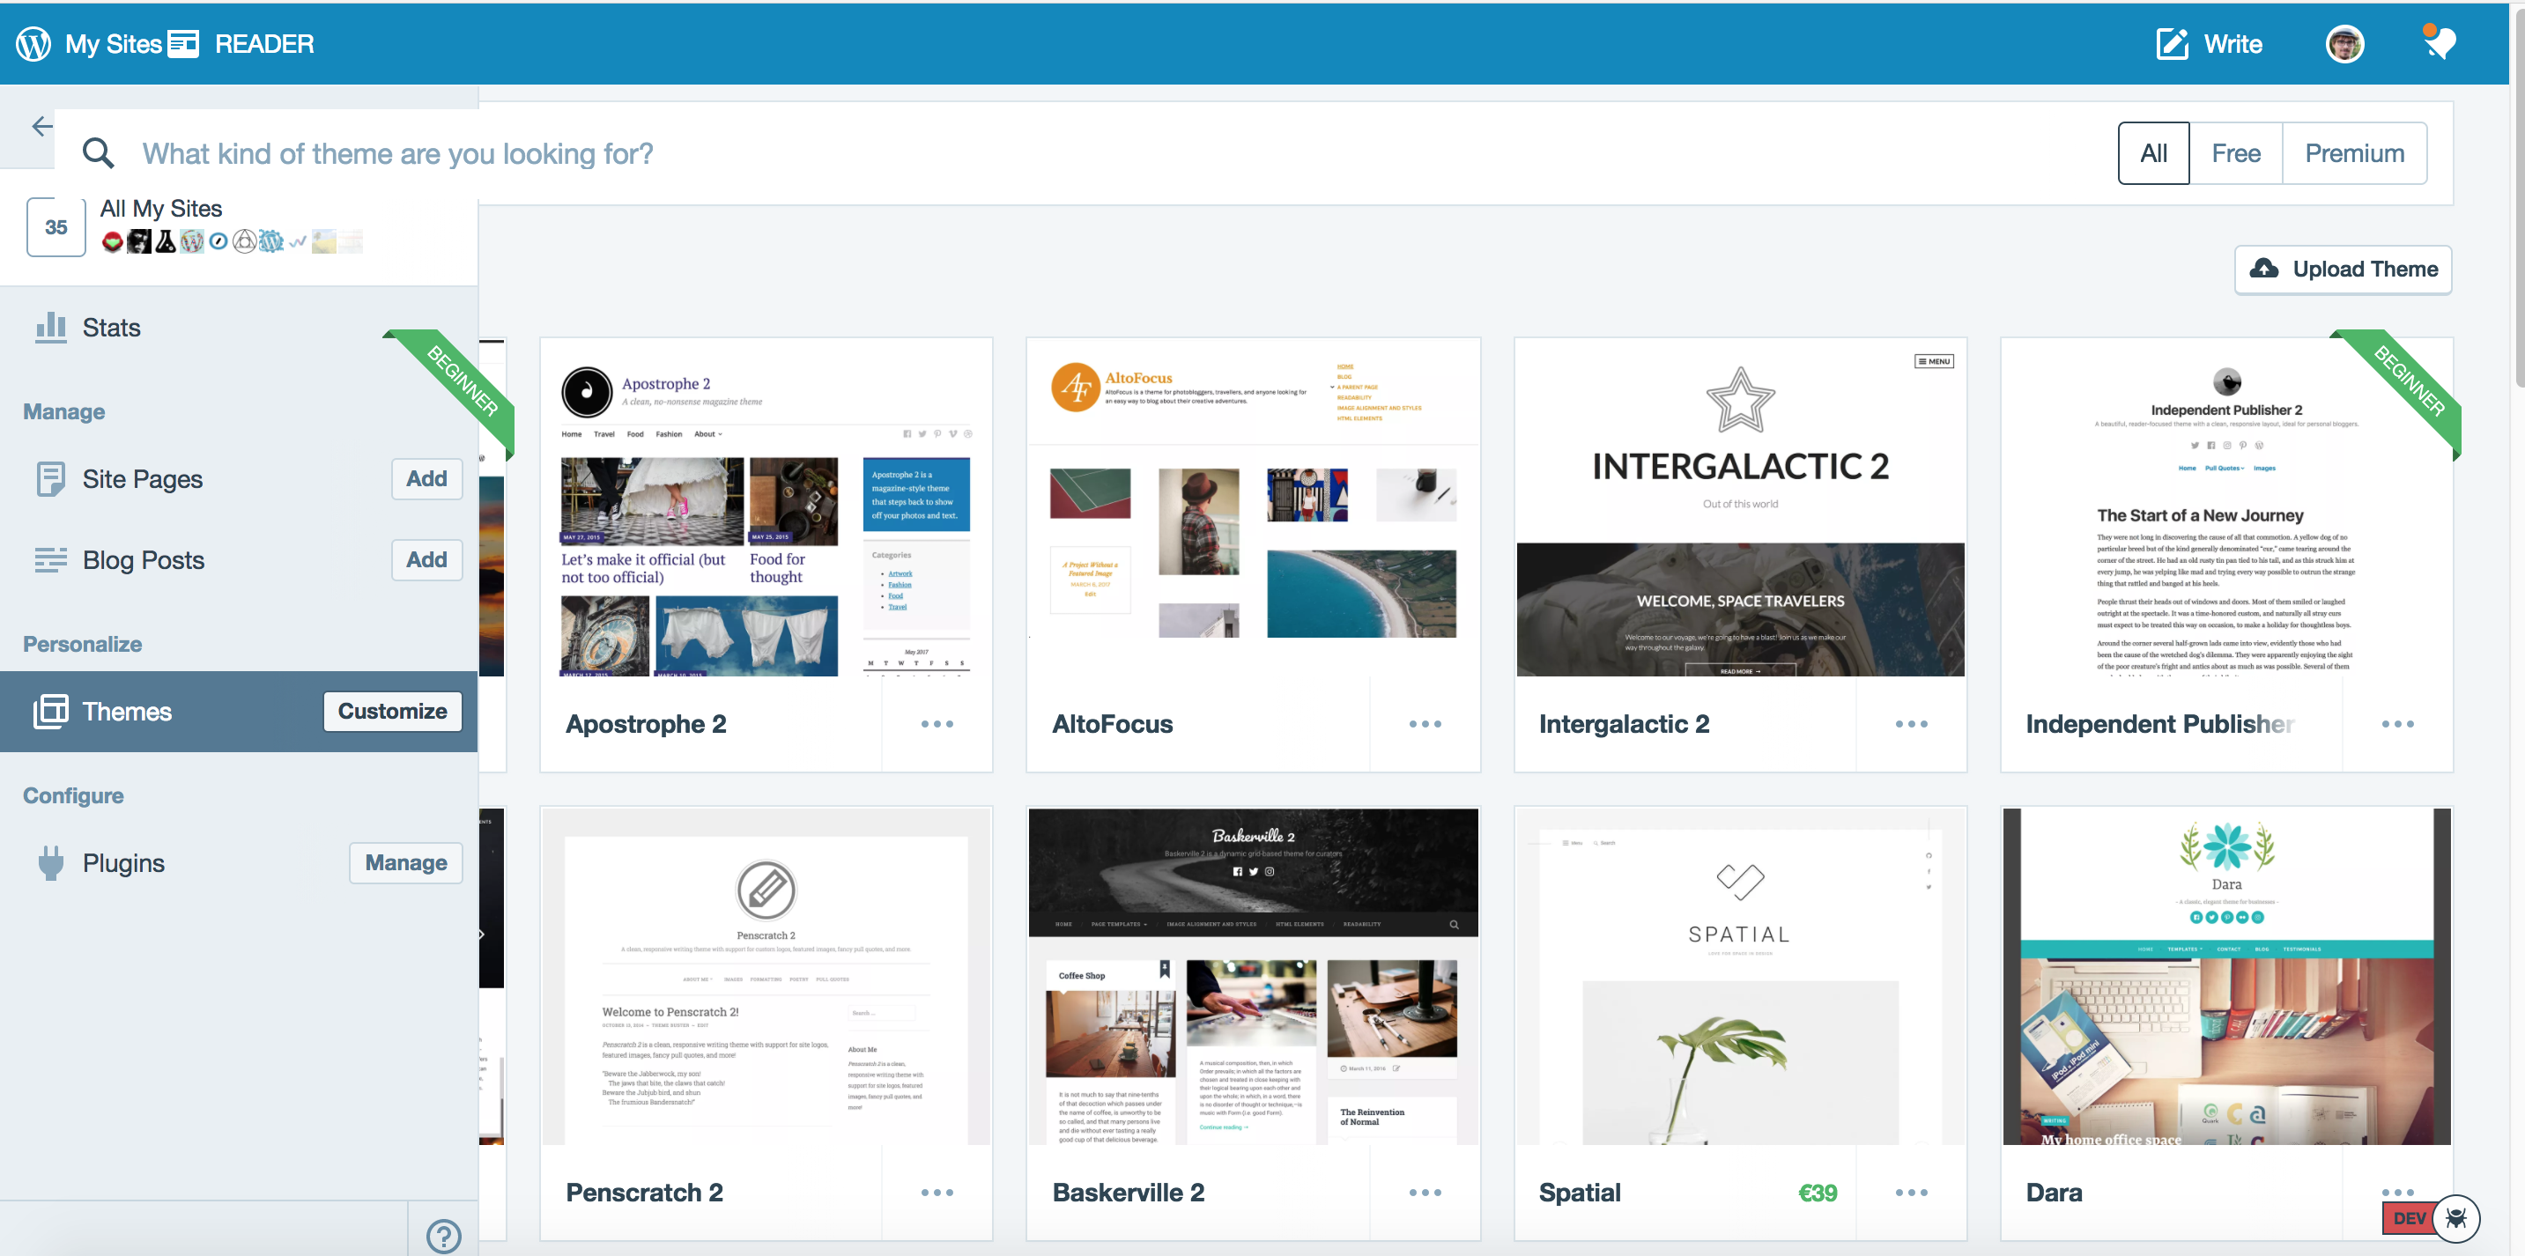Screen dimensions: 2525x1256
Task: Click the back arrow in sidebar
Action: [42, 126]
